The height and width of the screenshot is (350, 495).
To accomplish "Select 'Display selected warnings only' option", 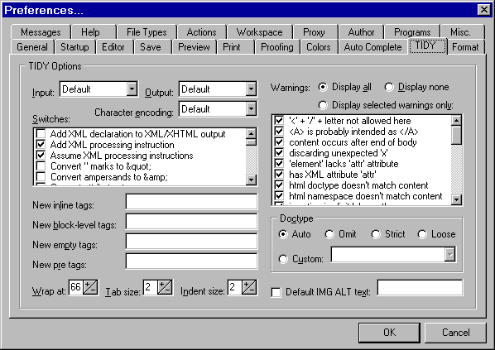I will [323, 105].
